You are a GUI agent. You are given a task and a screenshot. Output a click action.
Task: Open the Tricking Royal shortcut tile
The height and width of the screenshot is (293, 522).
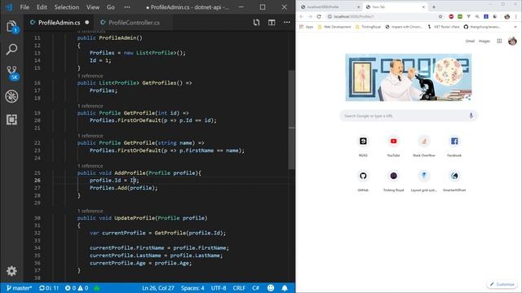coord(393,181)
